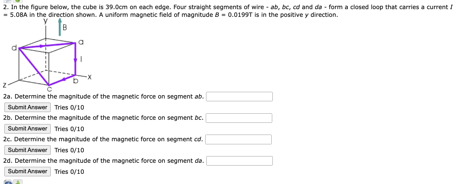
Task: Submit the answer for question 2b
Action: coord(27,129)
